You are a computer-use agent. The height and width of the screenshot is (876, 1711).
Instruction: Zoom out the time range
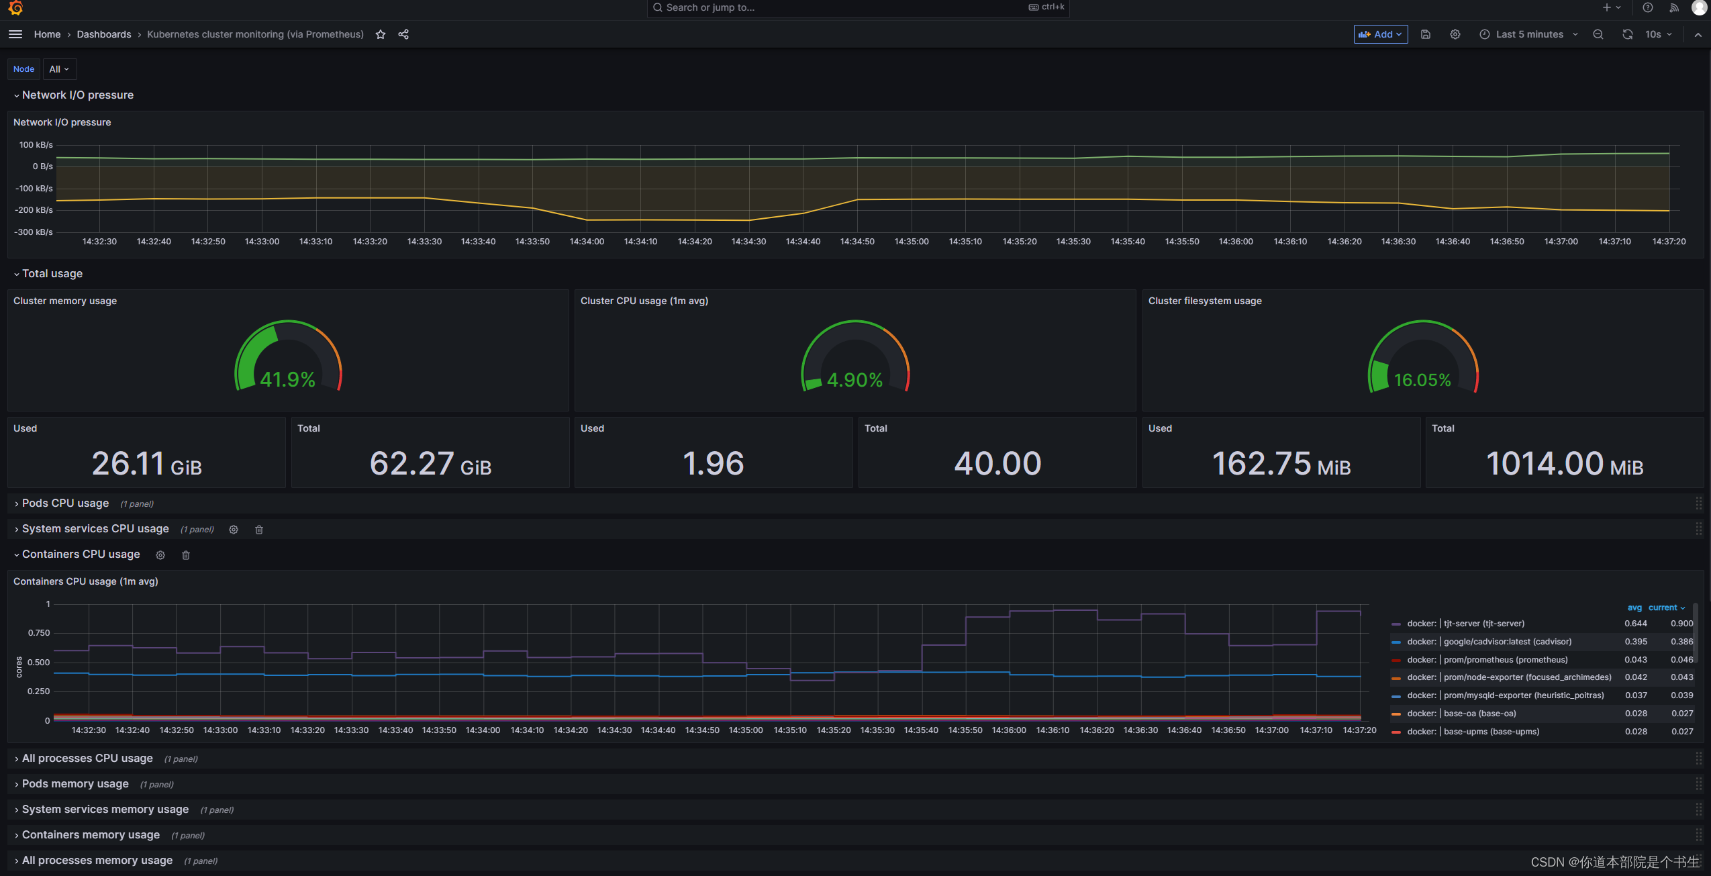point(1598,34)
